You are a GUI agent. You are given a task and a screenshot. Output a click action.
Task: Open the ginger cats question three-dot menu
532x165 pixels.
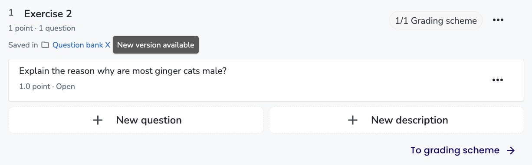pos(497,80)
